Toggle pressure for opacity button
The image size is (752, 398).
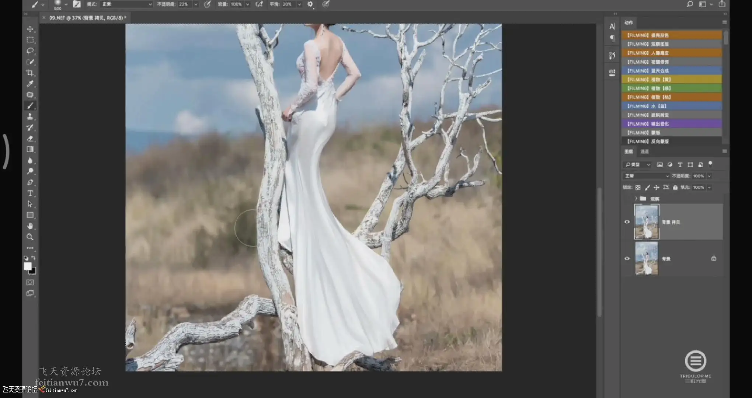click(x=207, y=4)
